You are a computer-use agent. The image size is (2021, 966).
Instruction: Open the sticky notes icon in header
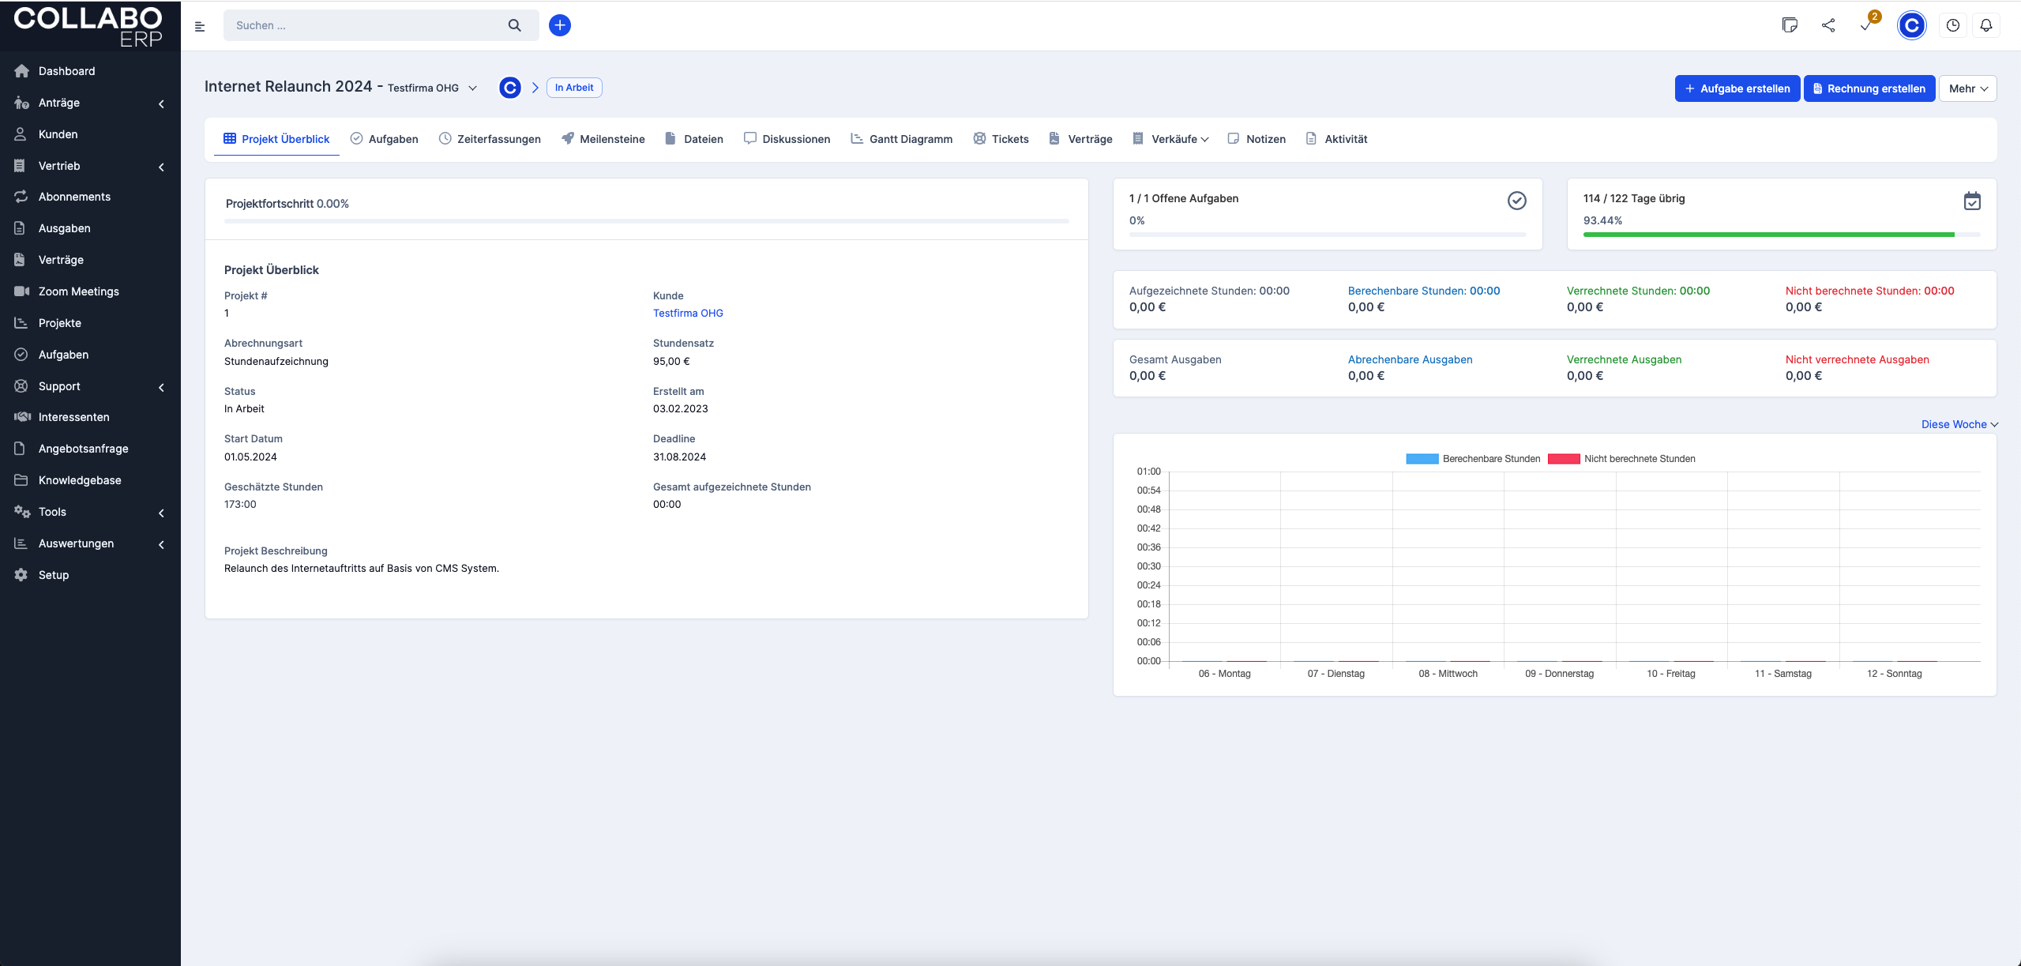point(1790,25)
